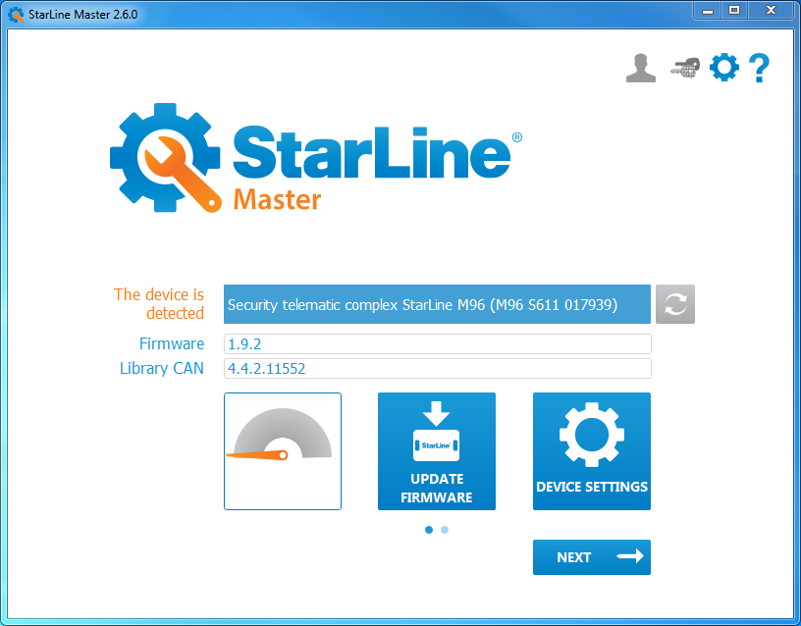Open the gauge diagnostics tile

coord(283,451)
